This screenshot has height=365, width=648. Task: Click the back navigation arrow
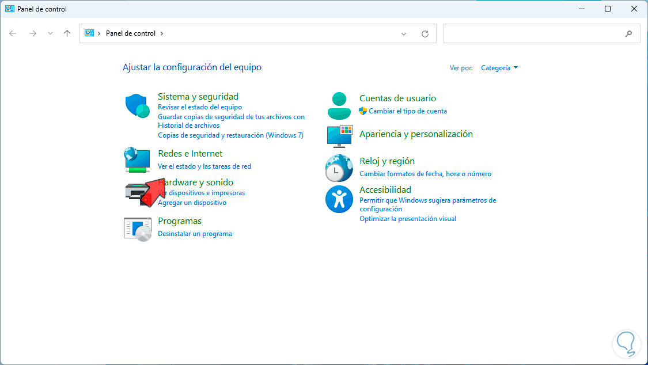click(x=13, y=33)
